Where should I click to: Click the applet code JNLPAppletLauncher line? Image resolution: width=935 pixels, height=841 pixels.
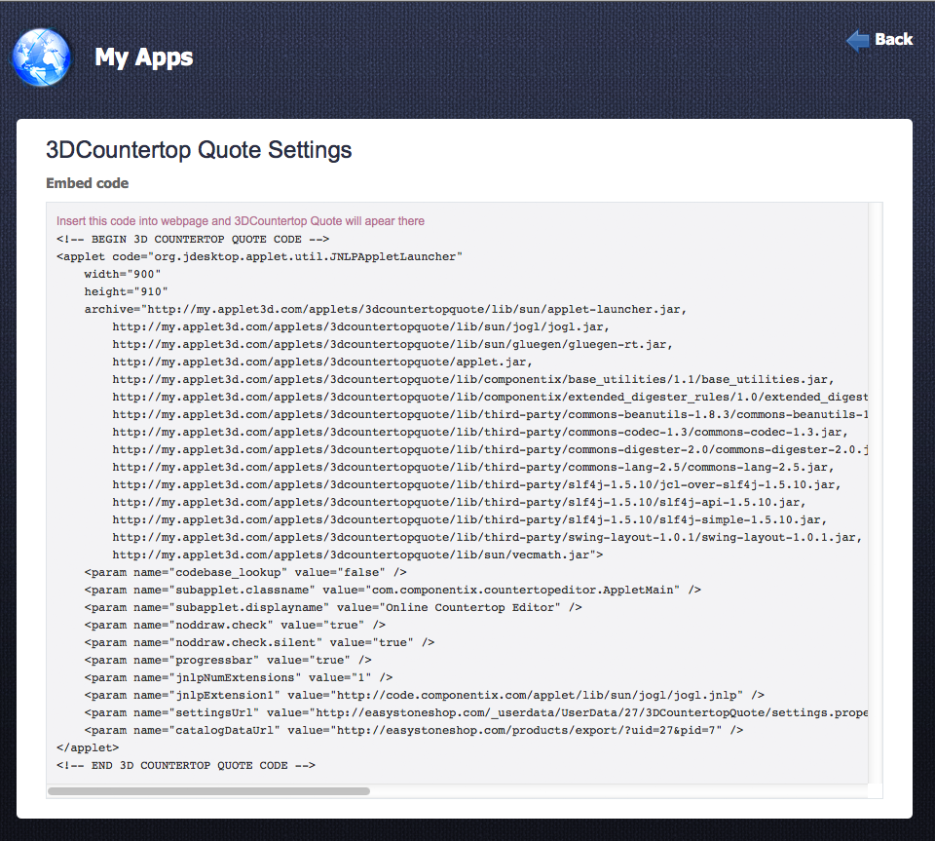coord(259,256)
